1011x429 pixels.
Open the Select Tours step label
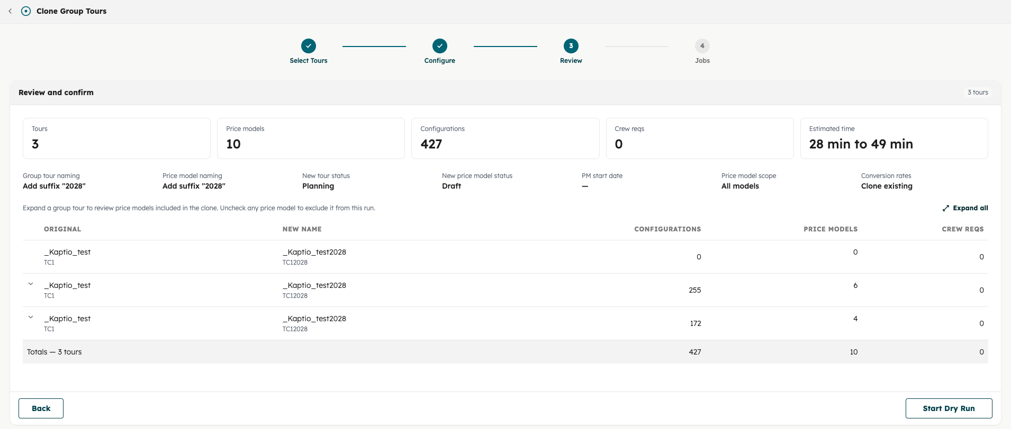coord(309,61)
